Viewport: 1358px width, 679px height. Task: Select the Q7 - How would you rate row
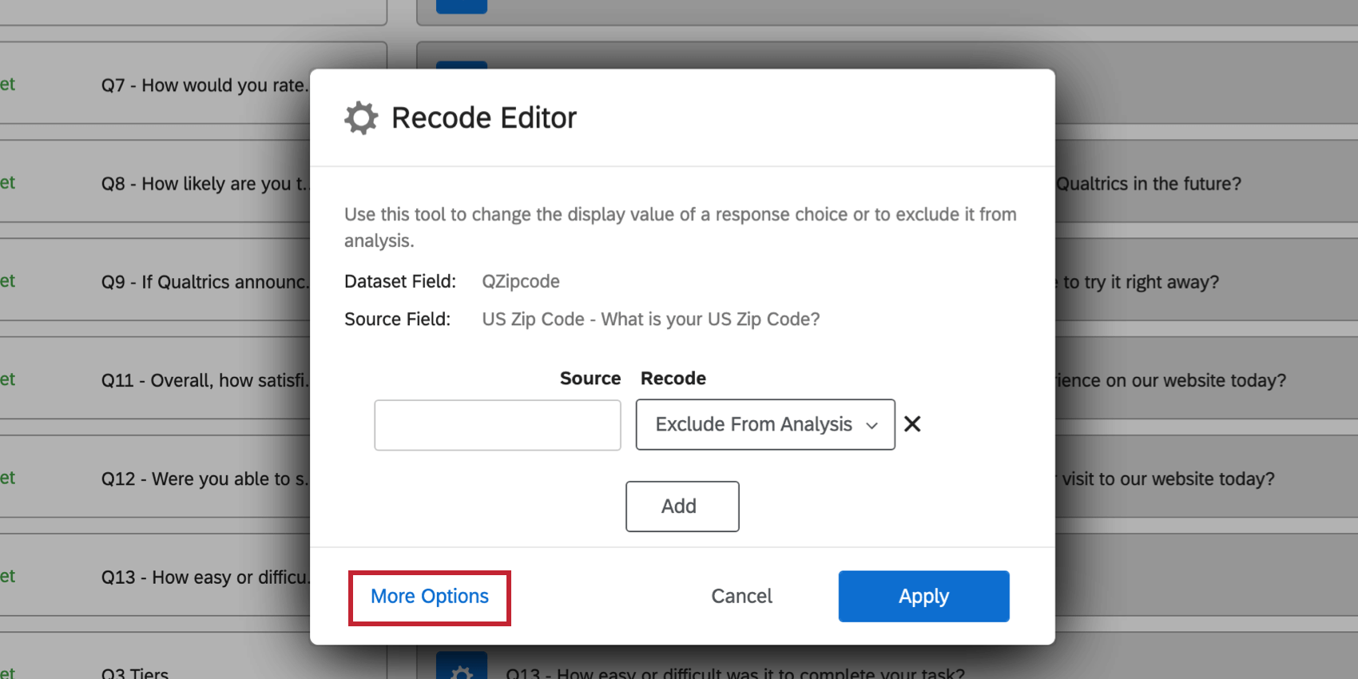tap(204, 85)
